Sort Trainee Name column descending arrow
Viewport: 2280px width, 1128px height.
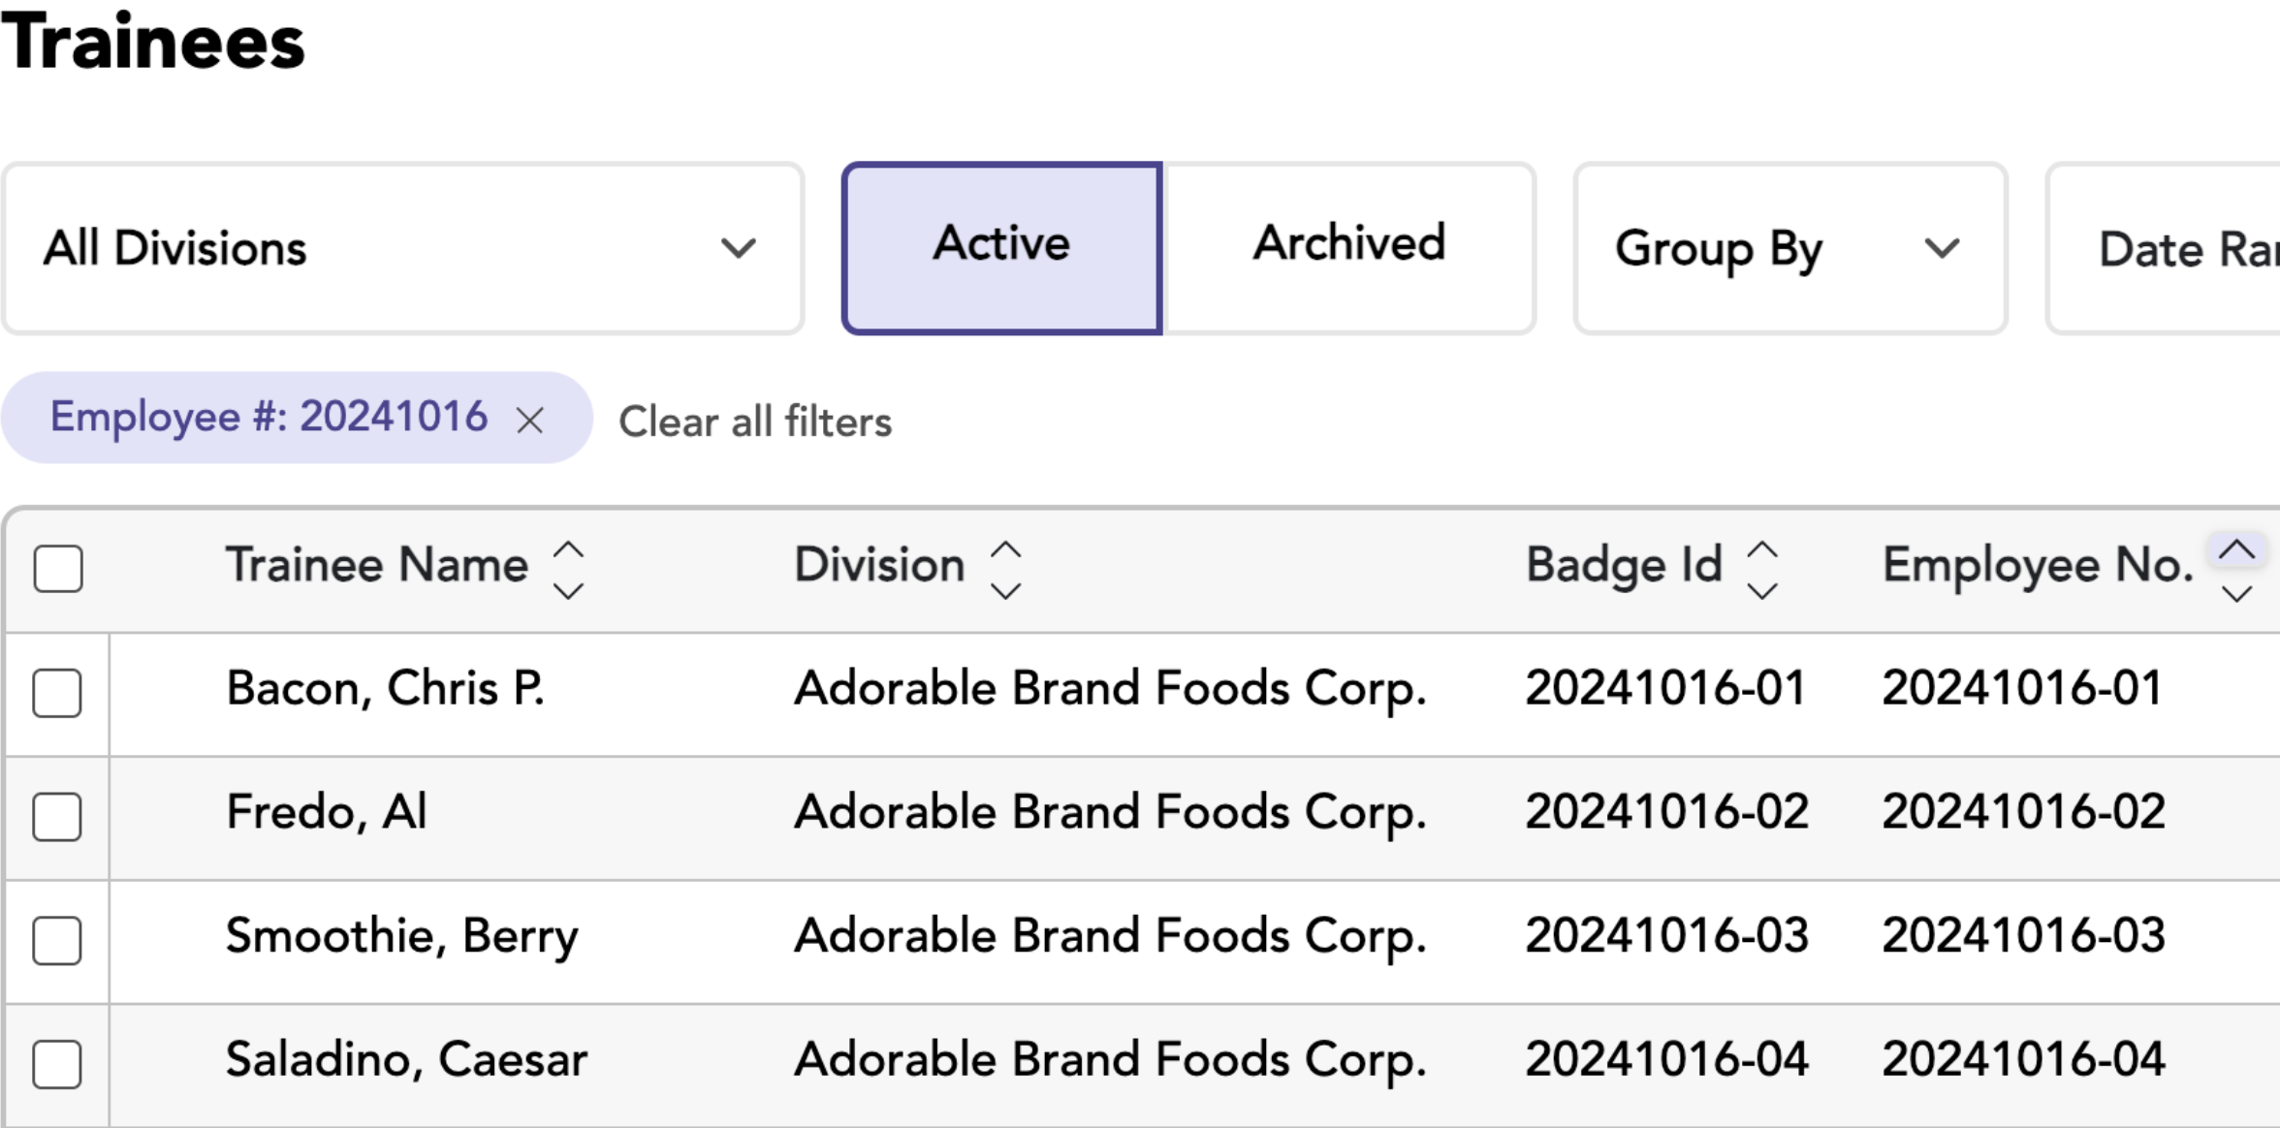568,590
